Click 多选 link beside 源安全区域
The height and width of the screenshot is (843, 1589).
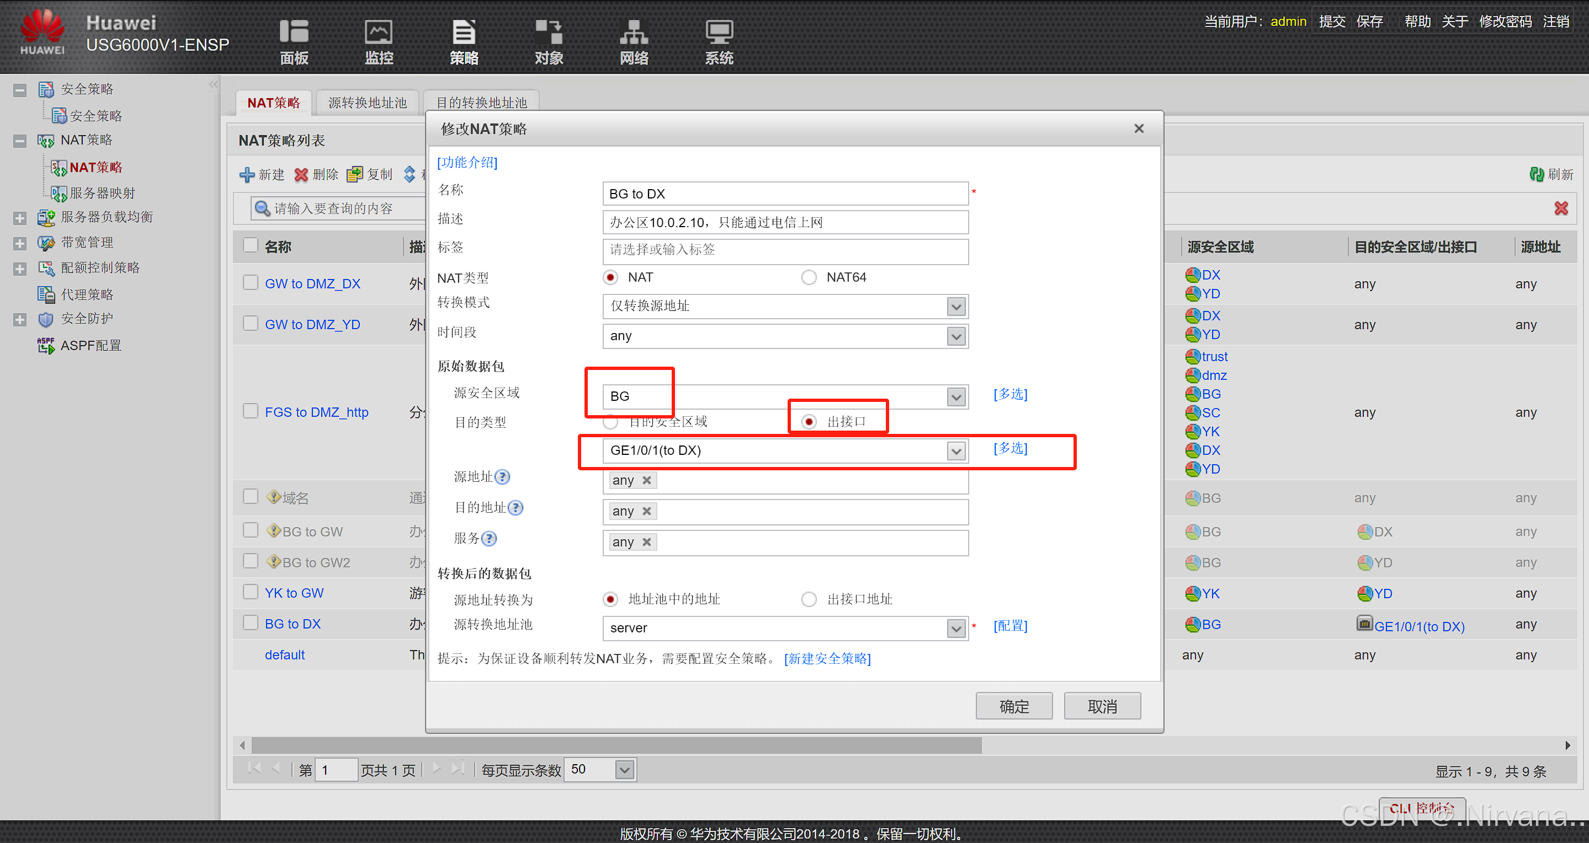1011,394
